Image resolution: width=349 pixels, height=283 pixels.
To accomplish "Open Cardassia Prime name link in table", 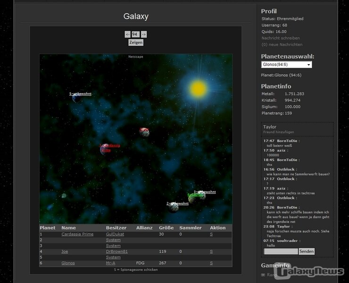I will 77,234.
